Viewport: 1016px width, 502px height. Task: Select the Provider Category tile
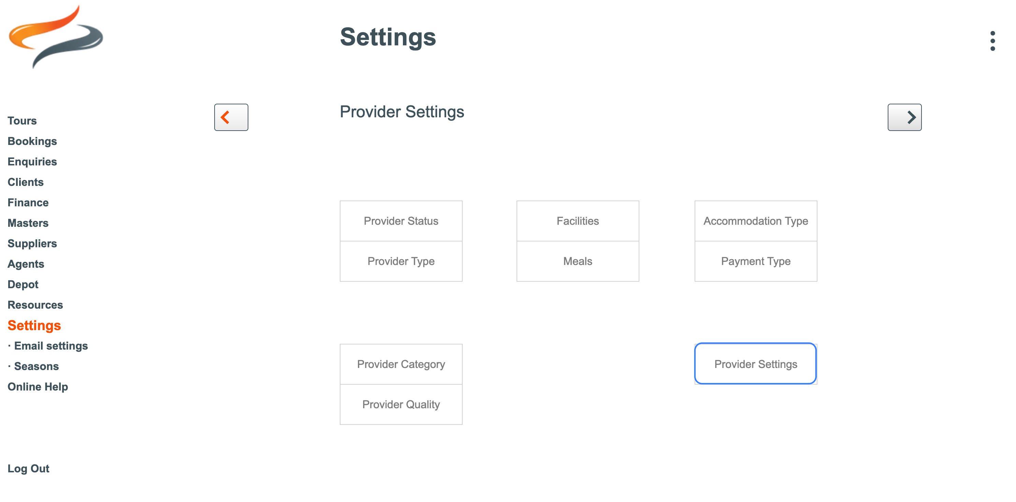click(401, 364)
